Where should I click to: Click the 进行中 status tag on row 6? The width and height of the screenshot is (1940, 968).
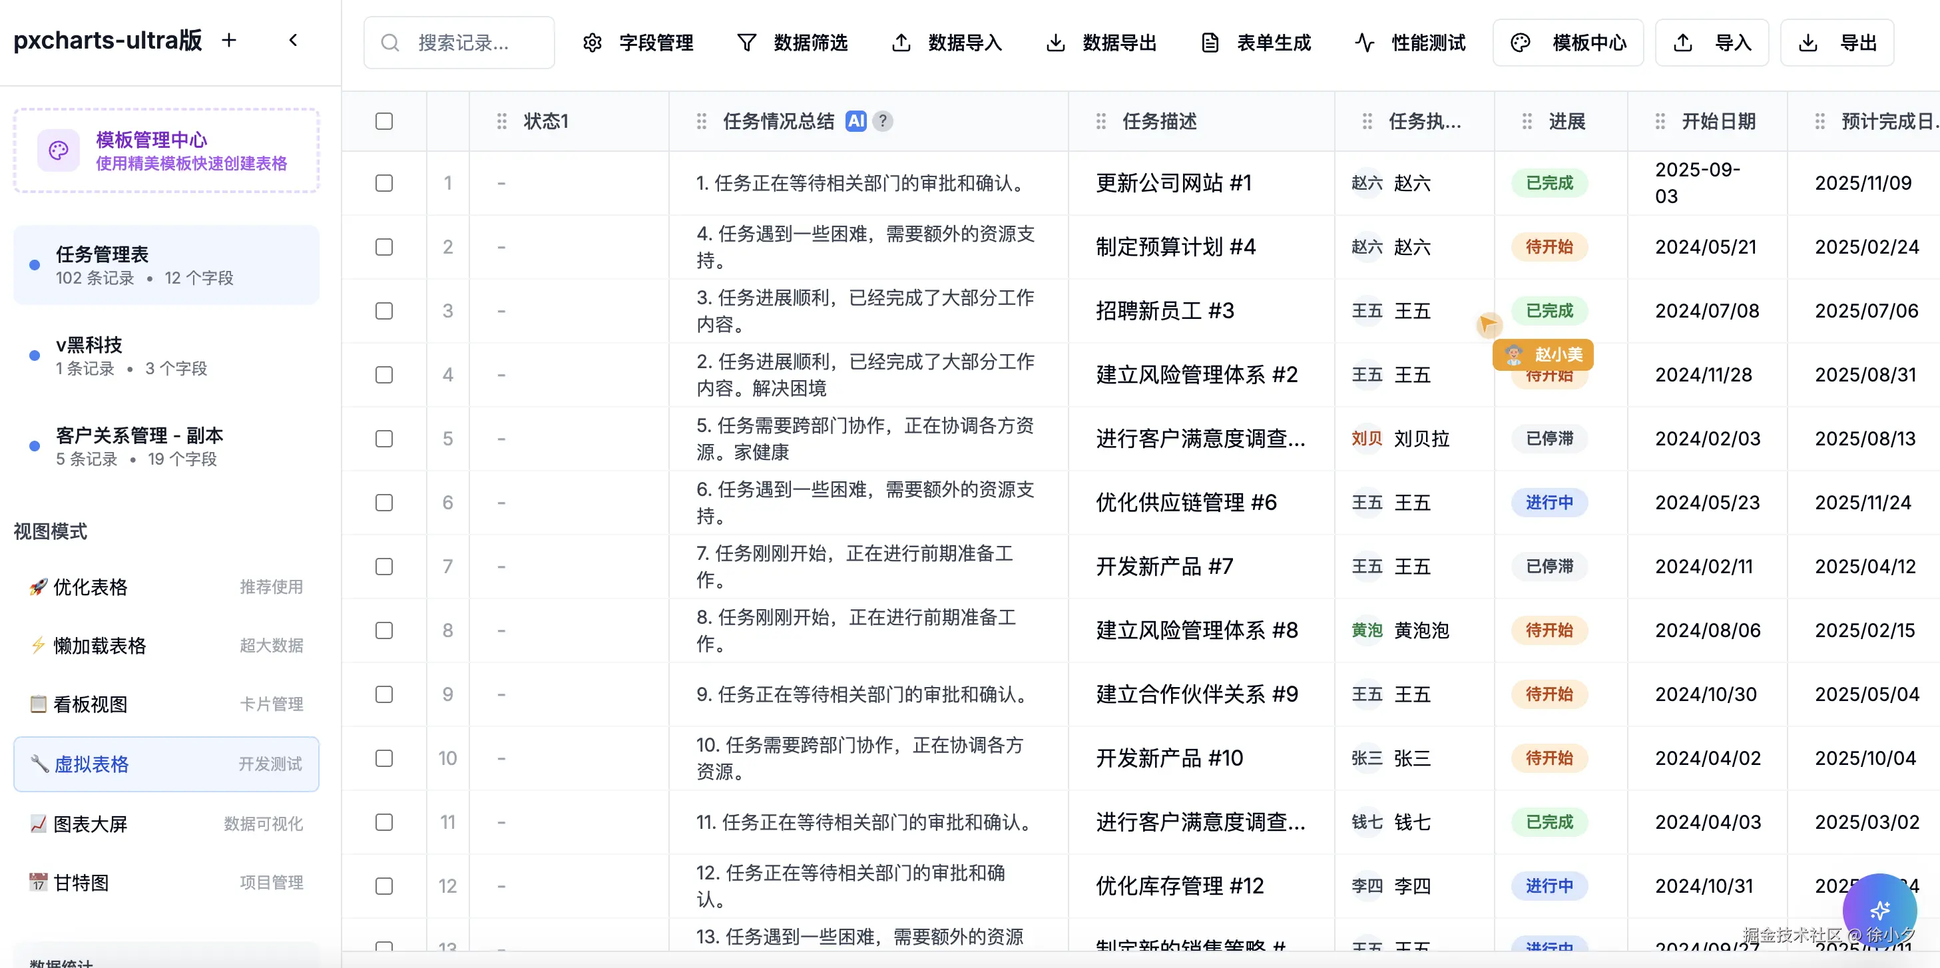point(1549,503)
